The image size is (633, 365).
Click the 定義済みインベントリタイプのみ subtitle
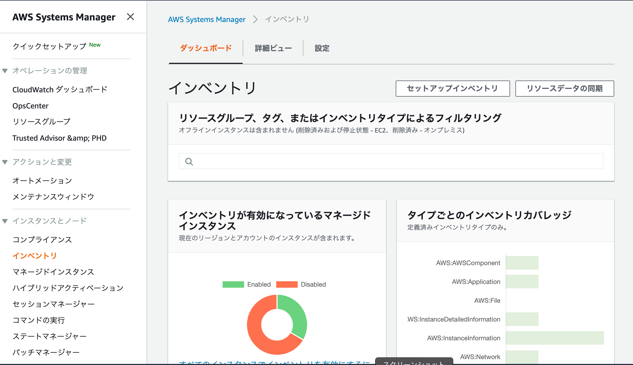[457, 227]
